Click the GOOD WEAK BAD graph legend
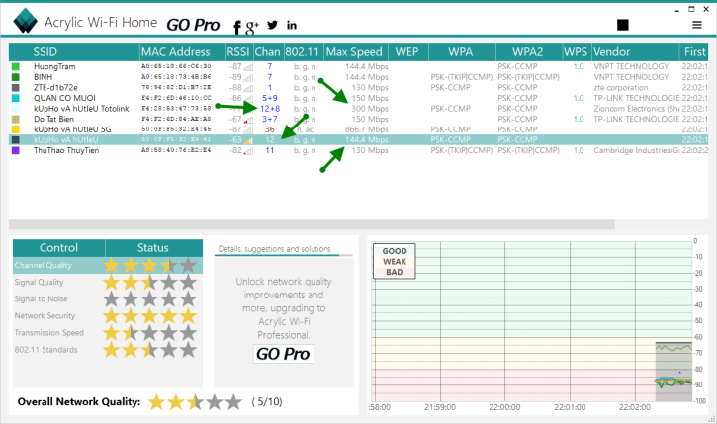This screenshot has width=717, height=424. [x=395, y=262]
